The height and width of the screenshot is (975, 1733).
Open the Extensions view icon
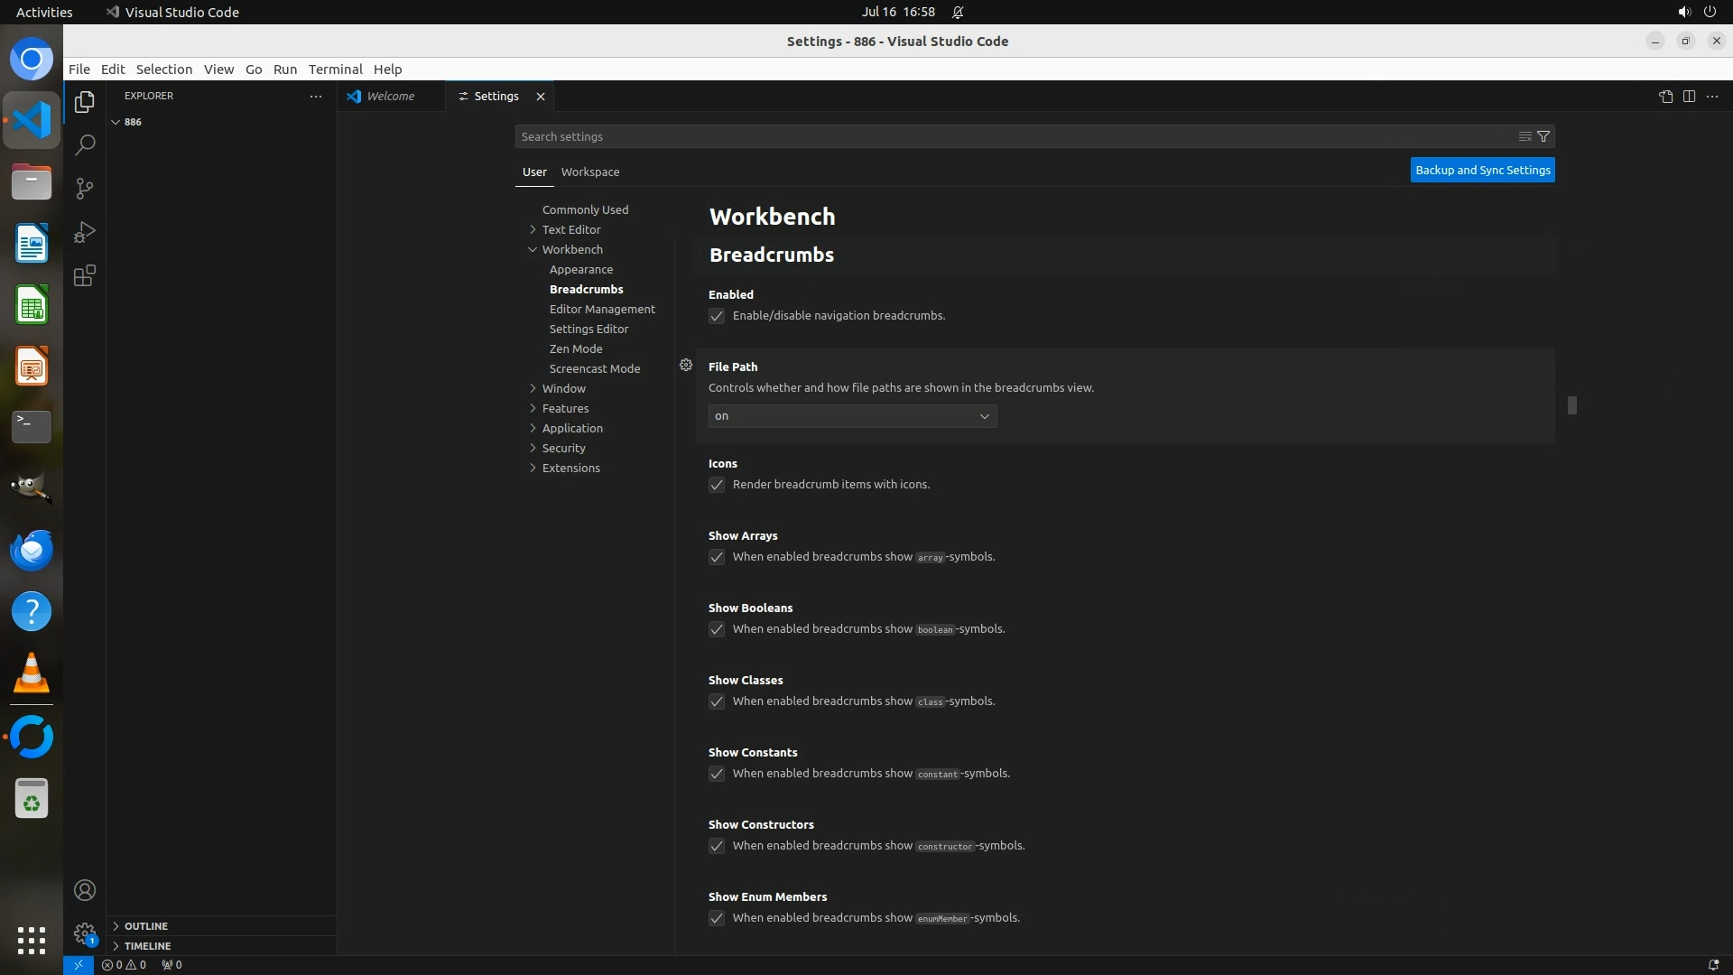click(x=85, y=276)
